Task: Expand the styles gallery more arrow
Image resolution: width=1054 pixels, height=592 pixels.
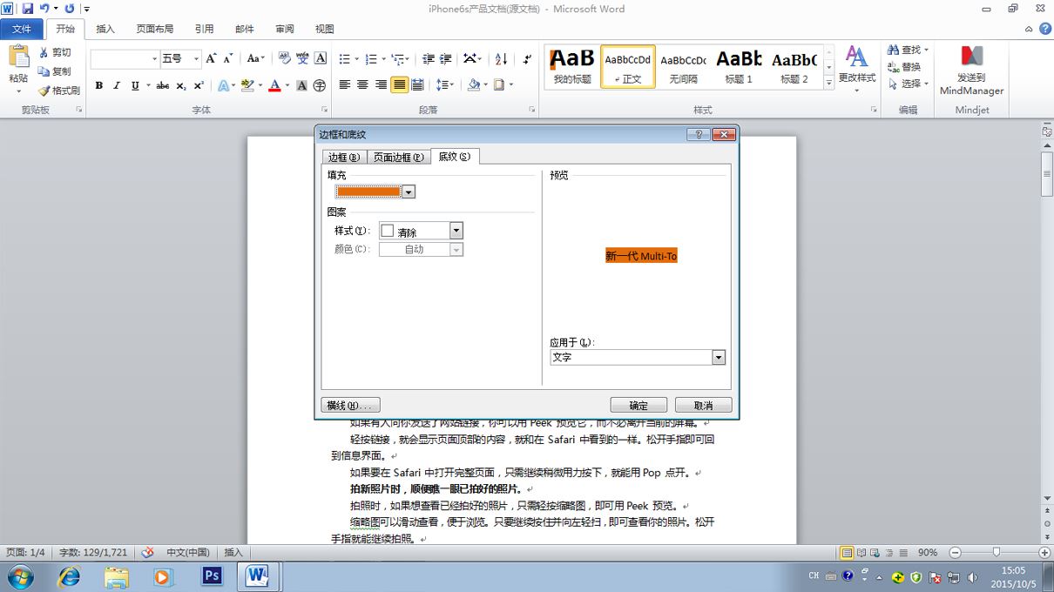Action: pos(828,85)
